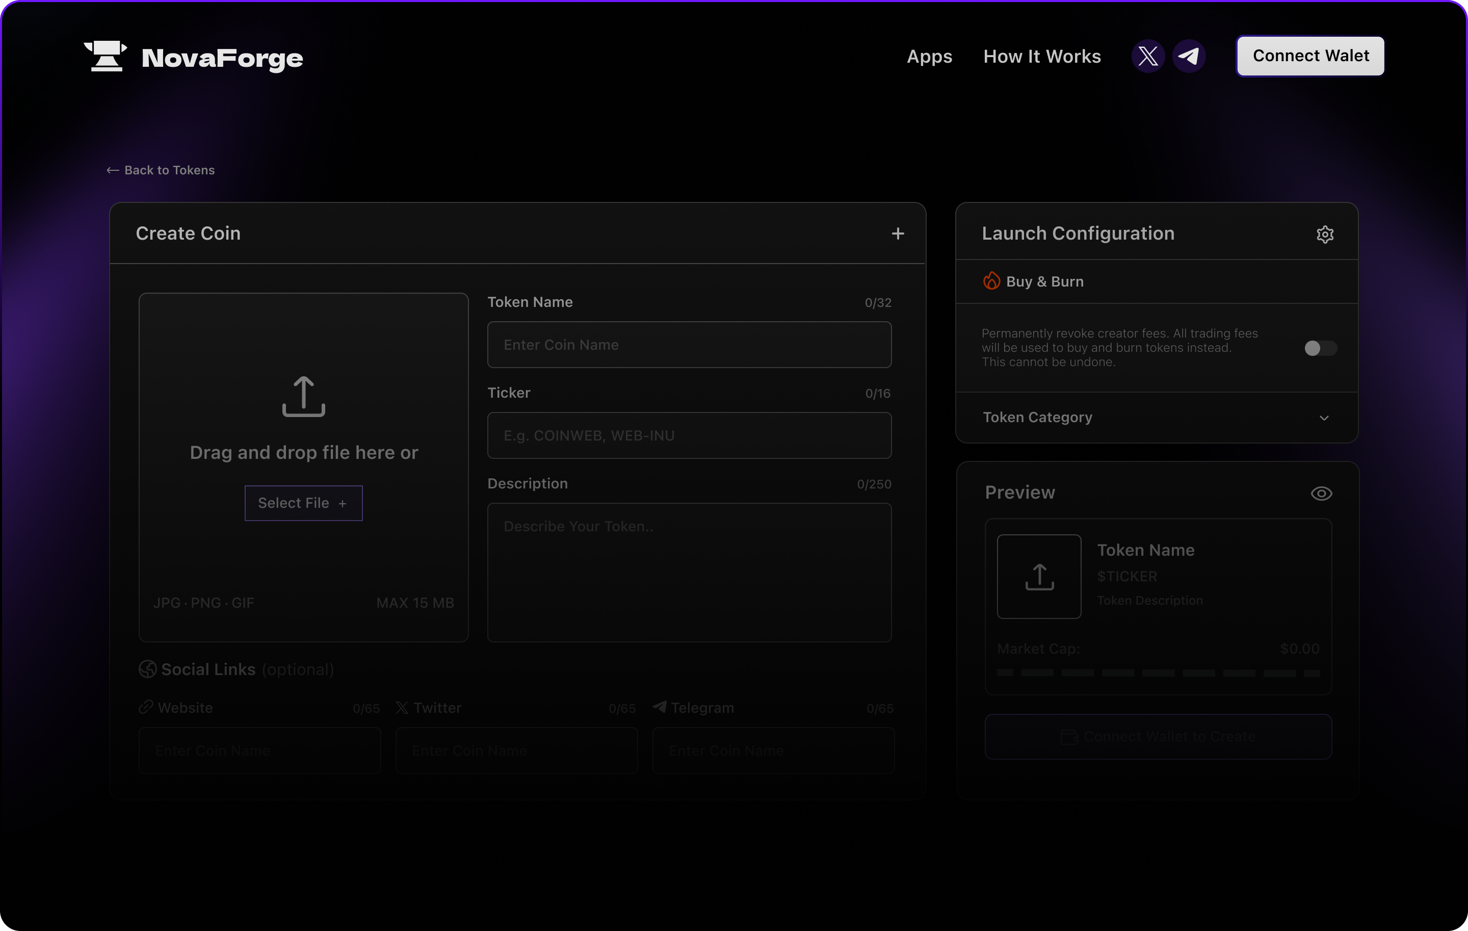
Task: Click the NovaForge brand name
Action: [x=222, y=58]
